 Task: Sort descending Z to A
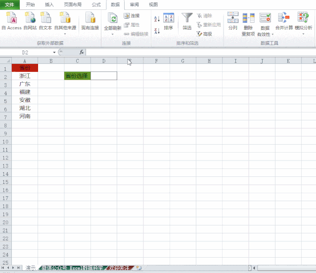[157, 31]
